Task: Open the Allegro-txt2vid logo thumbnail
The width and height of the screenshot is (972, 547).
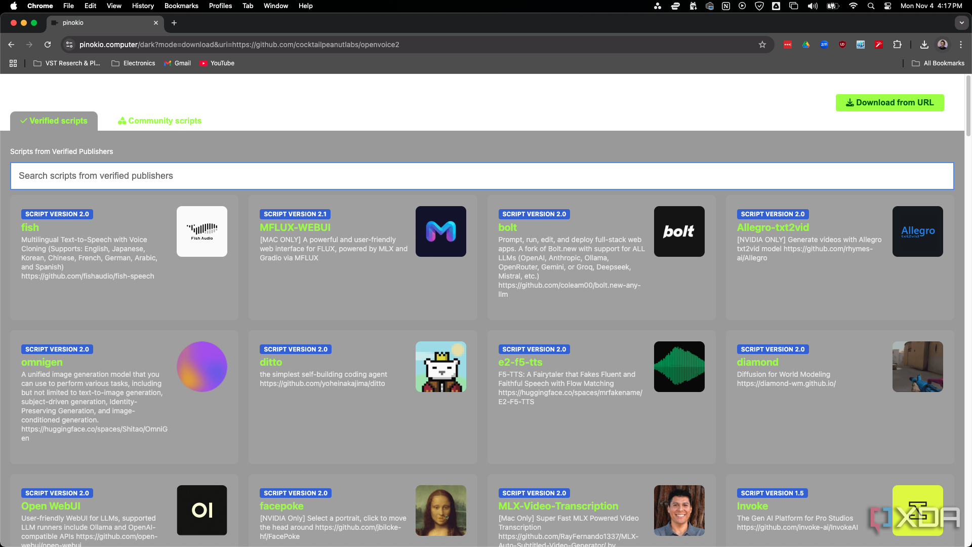Action: click(x=918, y=231)
